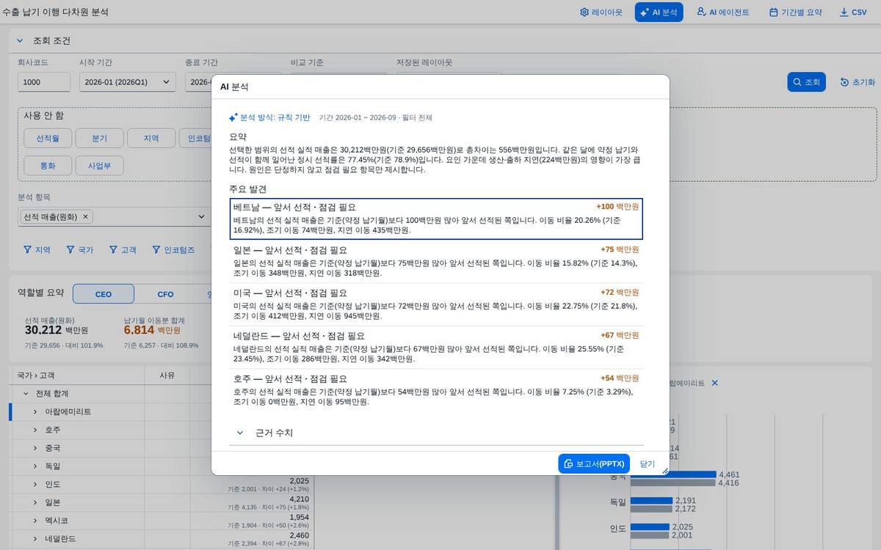Expand the 인도 tree row
This screenshot has height=550, width=881.
pos(35,485)
